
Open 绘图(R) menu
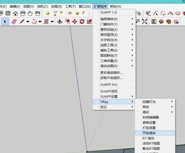click(57, 7)
